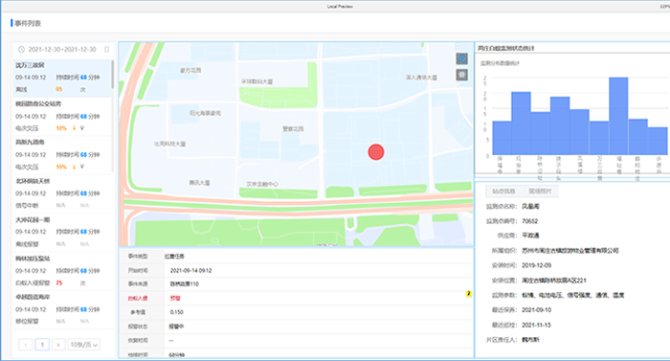Screen dimensions: 670x361
Task: Click the 环球数码大厦 label on the map
Action: [x=257, y=81]
